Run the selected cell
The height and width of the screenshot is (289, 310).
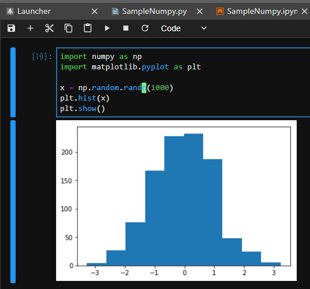tap(107, 28)
